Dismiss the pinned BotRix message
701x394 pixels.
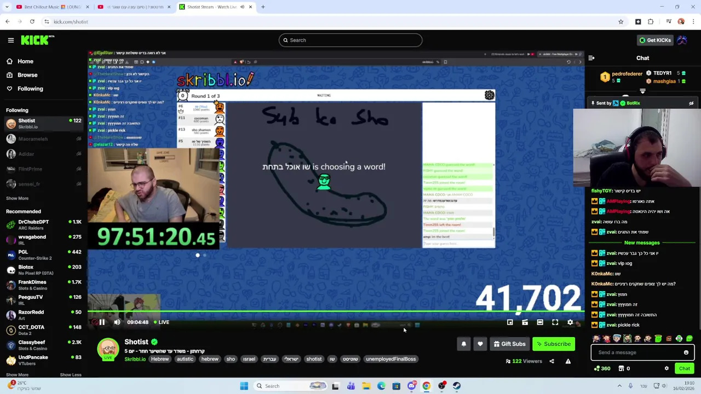[691, 103]
